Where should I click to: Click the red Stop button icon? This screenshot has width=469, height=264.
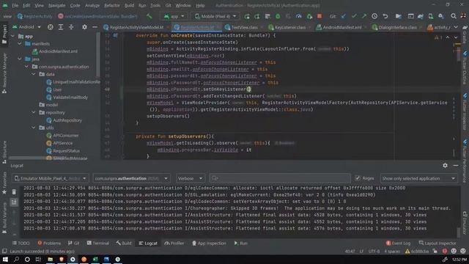320,16
